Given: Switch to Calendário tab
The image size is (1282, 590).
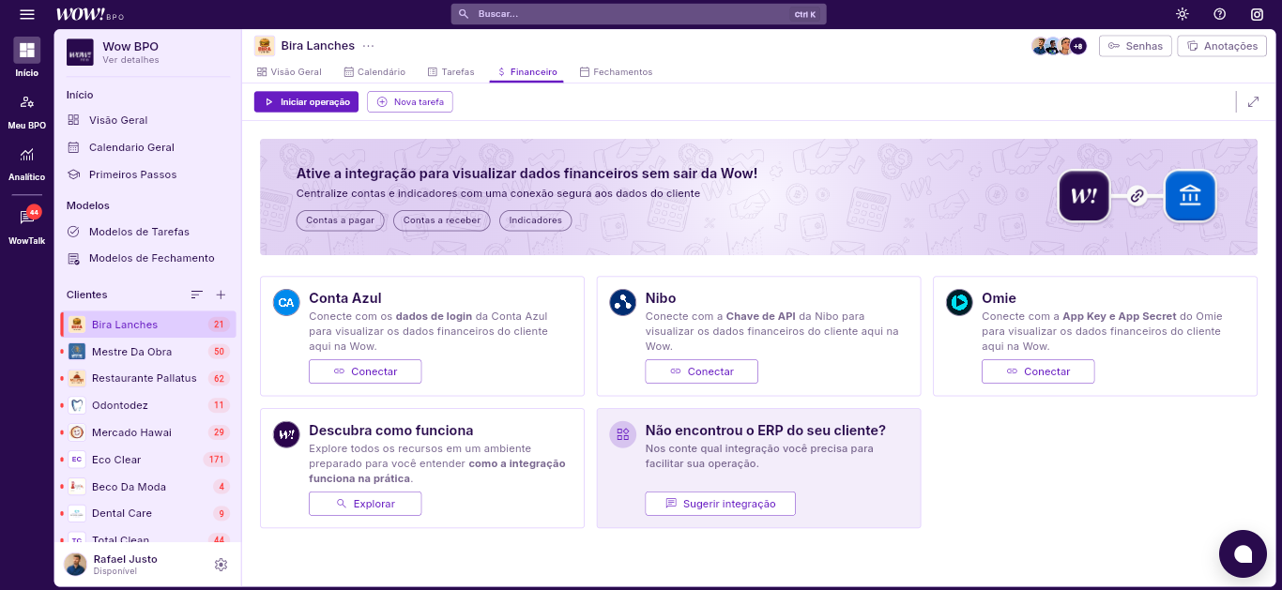Looking at the screenshot, I should coord(374,72).
